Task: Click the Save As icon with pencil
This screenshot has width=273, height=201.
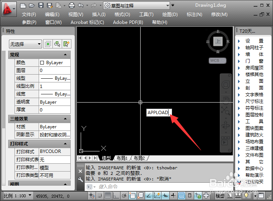Action: pyautogui.click(x=50, y=6)
